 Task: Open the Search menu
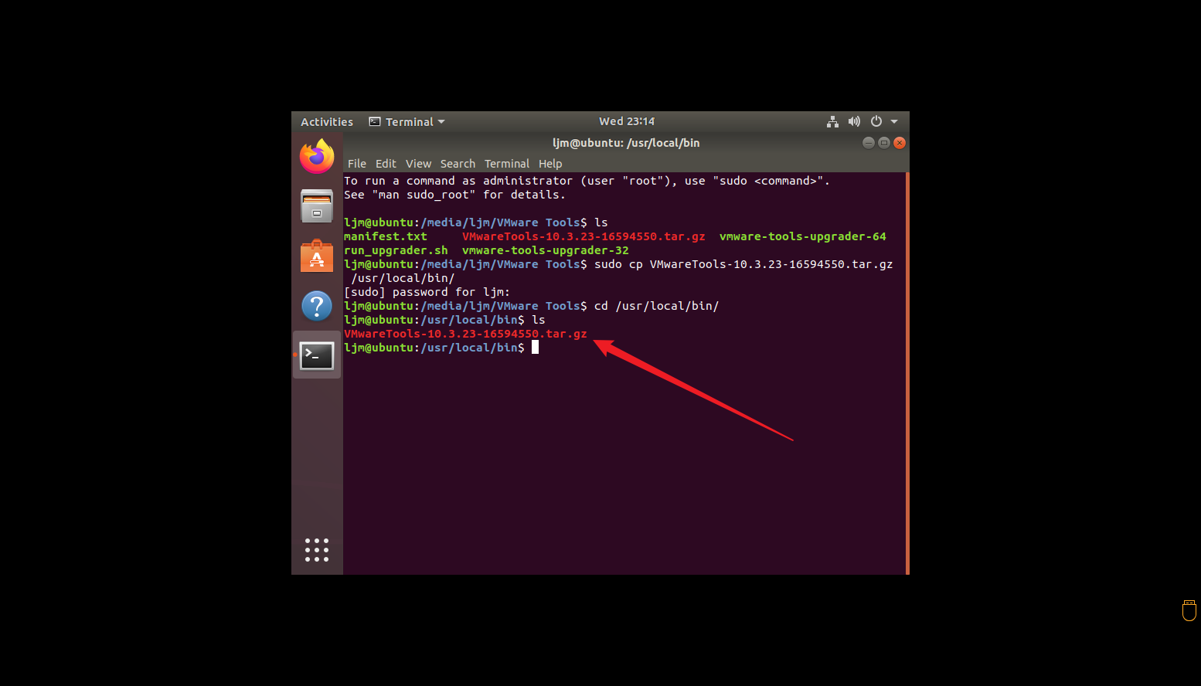click(458, 164)
